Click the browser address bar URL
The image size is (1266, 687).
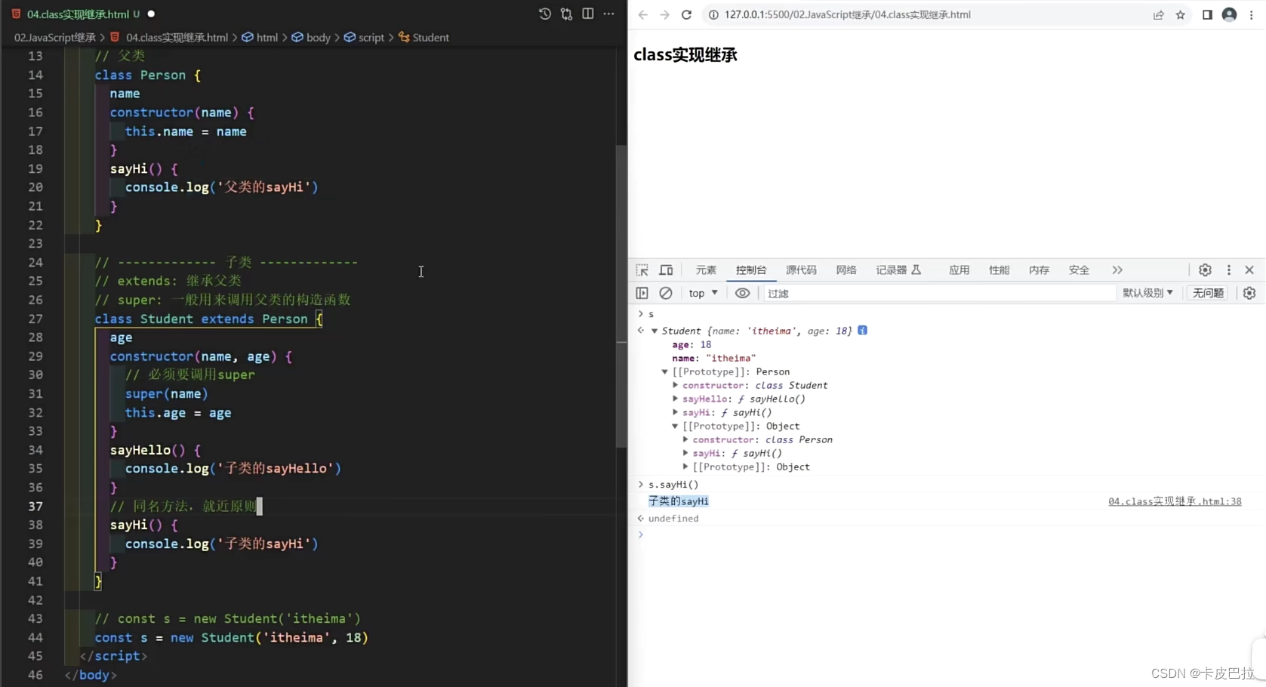[847, 14]
